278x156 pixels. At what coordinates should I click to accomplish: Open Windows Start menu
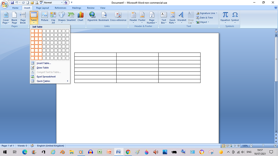[x=5, y=152]
